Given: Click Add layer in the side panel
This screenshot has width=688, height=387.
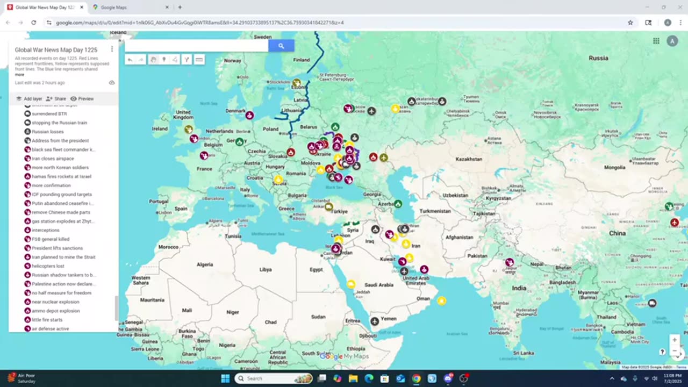Looking at the screenshot, I should (29, 99).
